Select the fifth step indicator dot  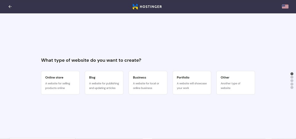(292, 87)
